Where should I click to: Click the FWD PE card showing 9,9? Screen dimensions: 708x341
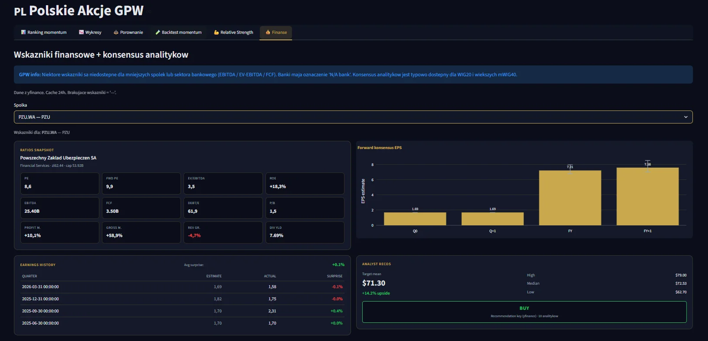click(x=141, y=183)
